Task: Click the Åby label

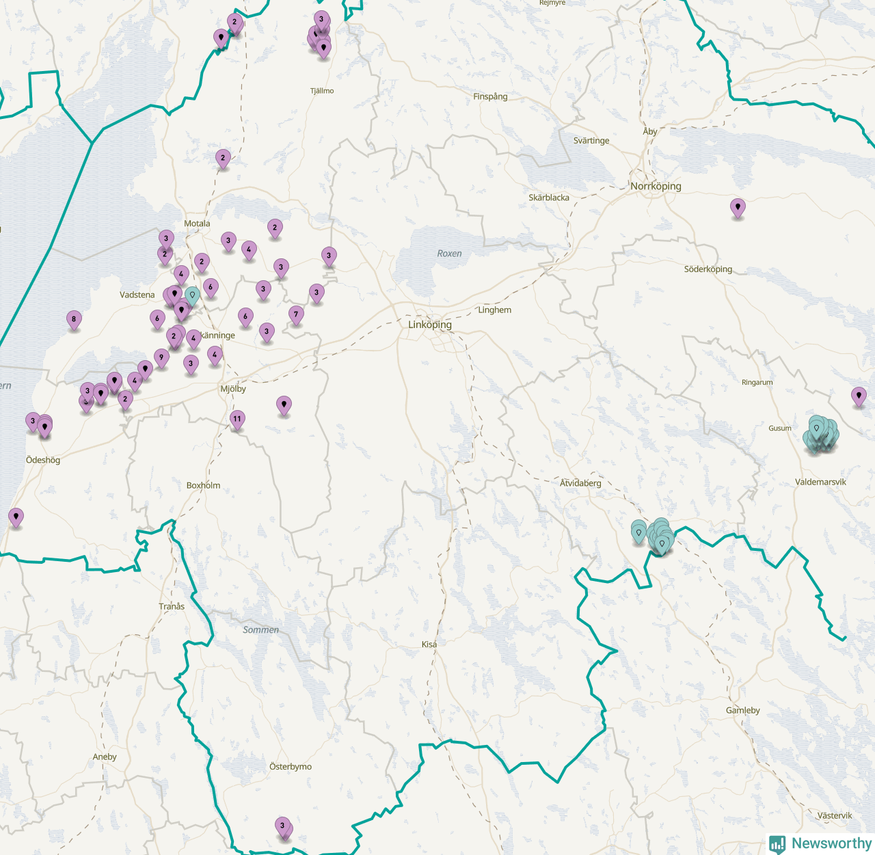Action: [x=650, y=131]
